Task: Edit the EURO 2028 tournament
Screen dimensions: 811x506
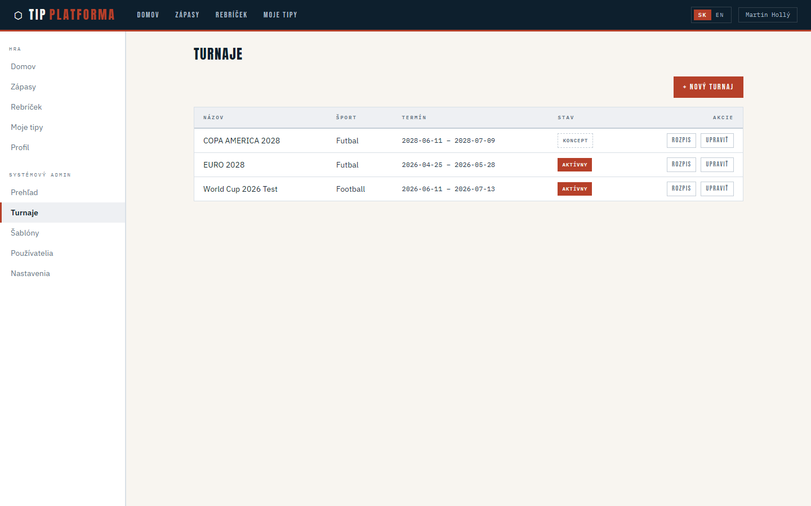Action: coord(716,165)
